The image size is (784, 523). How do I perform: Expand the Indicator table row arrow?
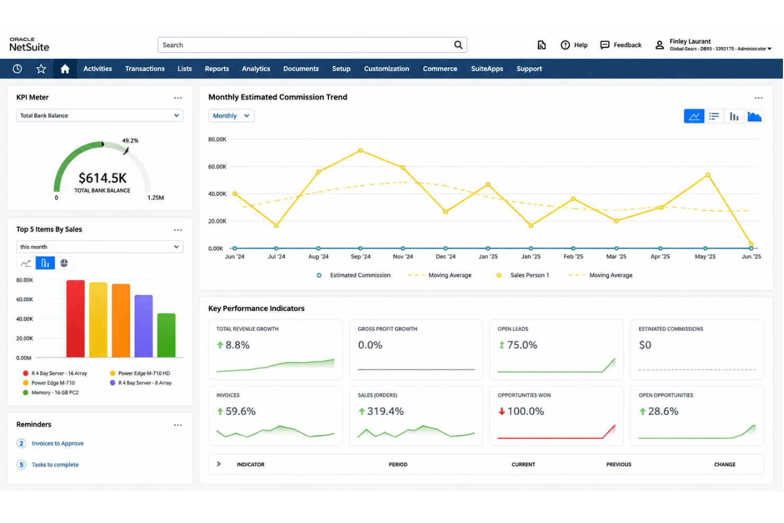(219, 464)
